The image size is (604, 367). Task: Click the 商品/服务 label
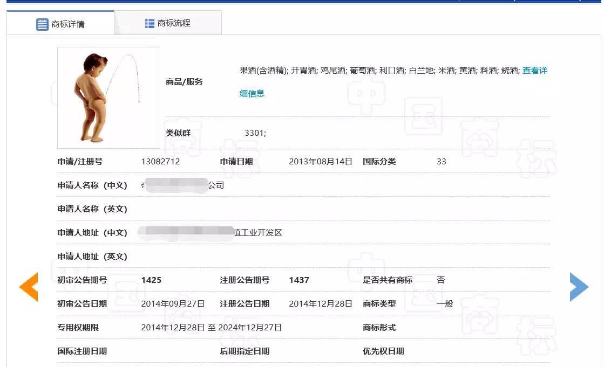[184, 82]
